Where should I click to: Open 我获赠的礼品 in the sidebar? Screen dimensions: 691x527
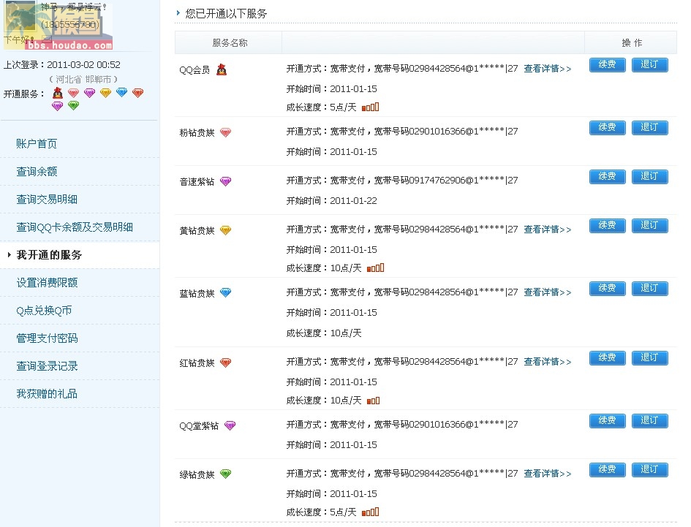tap(47, 393)
